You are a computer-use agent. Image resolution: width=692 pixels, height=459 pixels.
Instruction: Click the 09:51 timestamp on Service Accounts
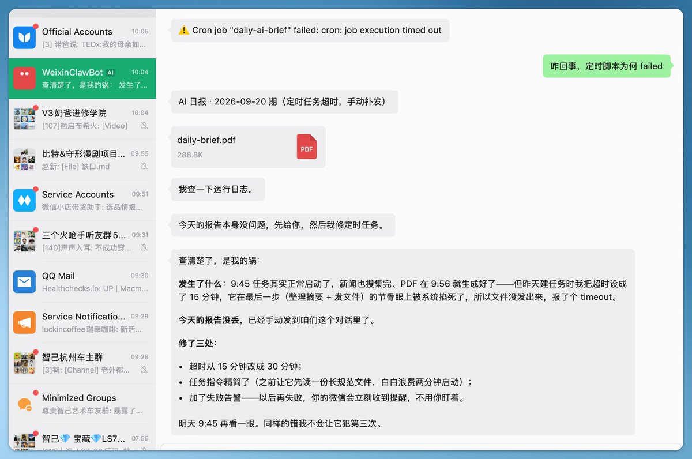tap(140, 194)
